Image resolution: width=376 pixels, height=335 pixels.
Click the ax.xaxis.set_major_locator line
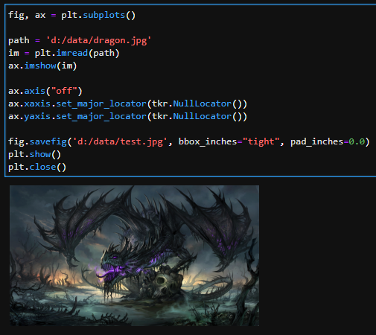click(127, 103)
